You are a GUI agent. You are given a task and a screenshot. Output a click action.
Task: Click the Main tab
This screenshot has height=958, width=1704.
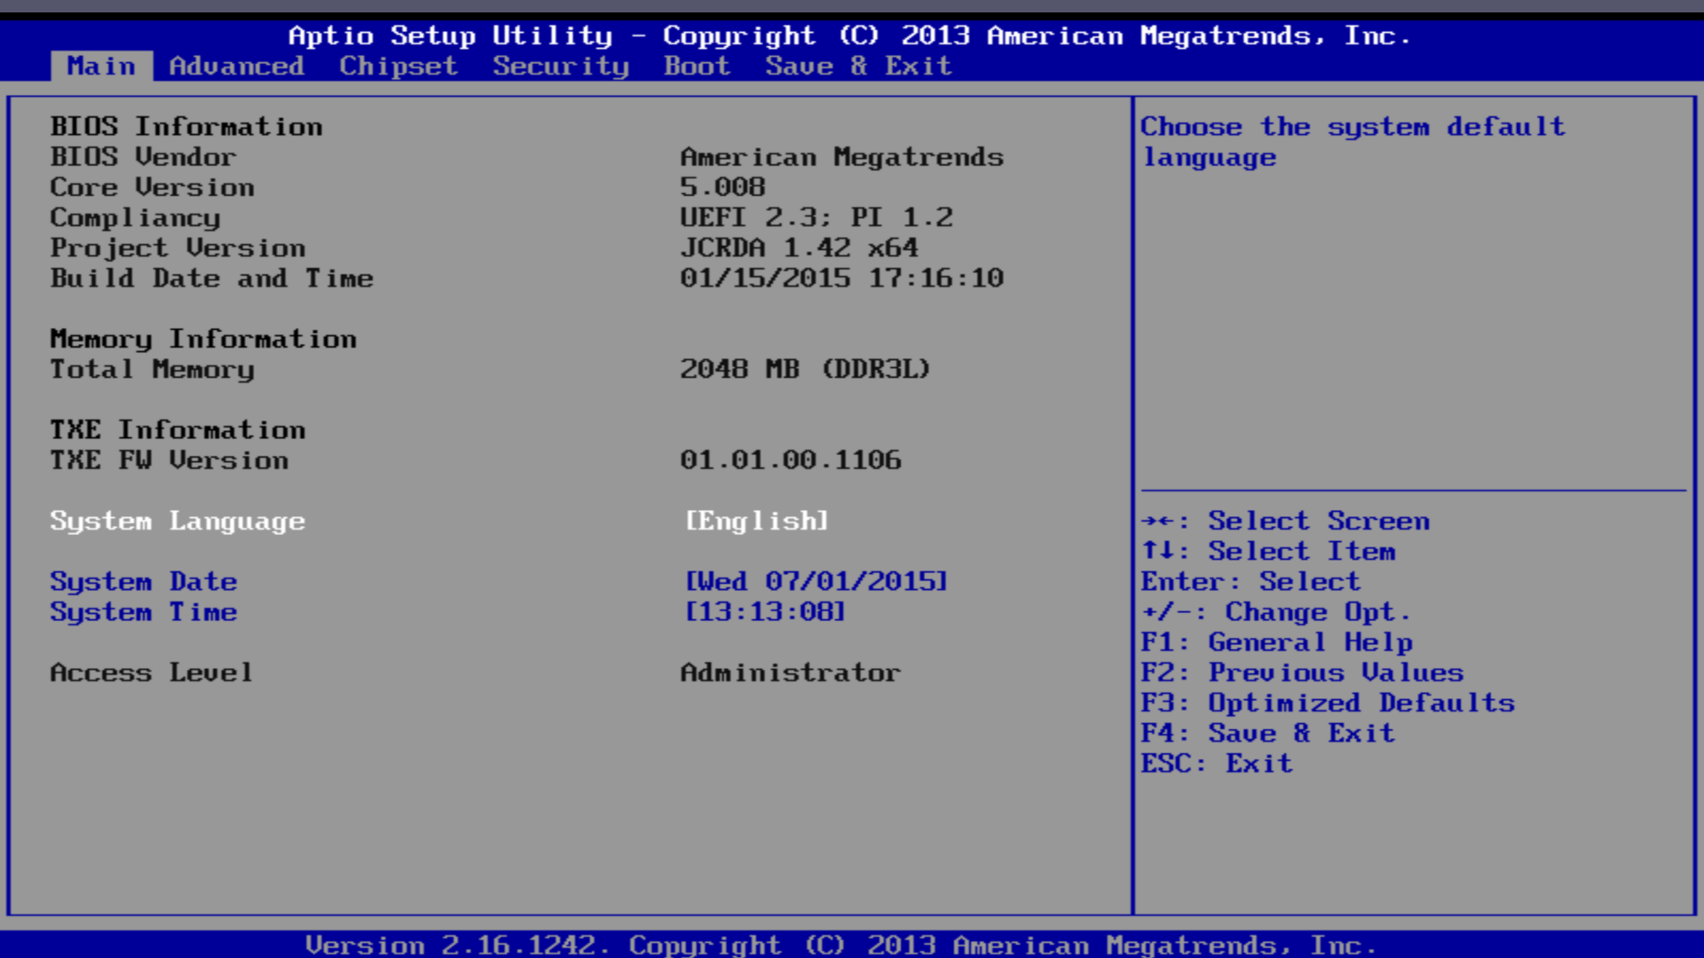pos(101,67)
